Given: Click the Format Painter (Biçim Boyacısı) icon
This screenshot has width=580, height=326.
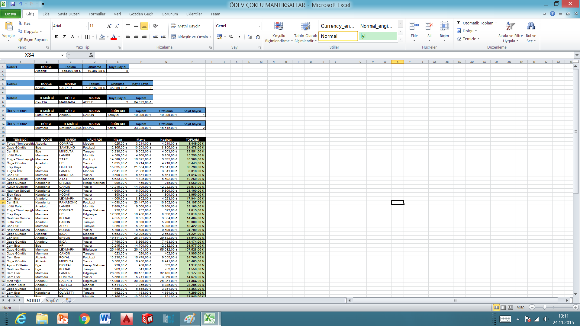Looking at the screenshot, I should [x=20, y=40].
